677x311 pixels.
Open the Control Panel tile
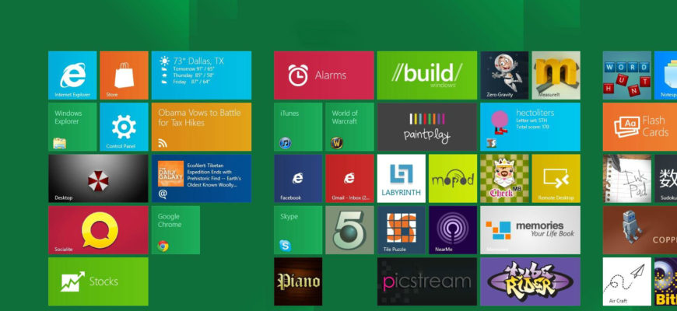[124, 127]
